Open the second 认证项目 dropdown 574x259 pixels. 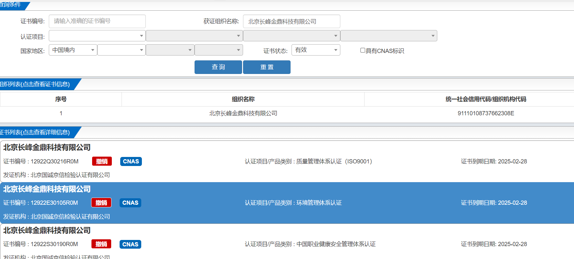(x=194, y=36)
